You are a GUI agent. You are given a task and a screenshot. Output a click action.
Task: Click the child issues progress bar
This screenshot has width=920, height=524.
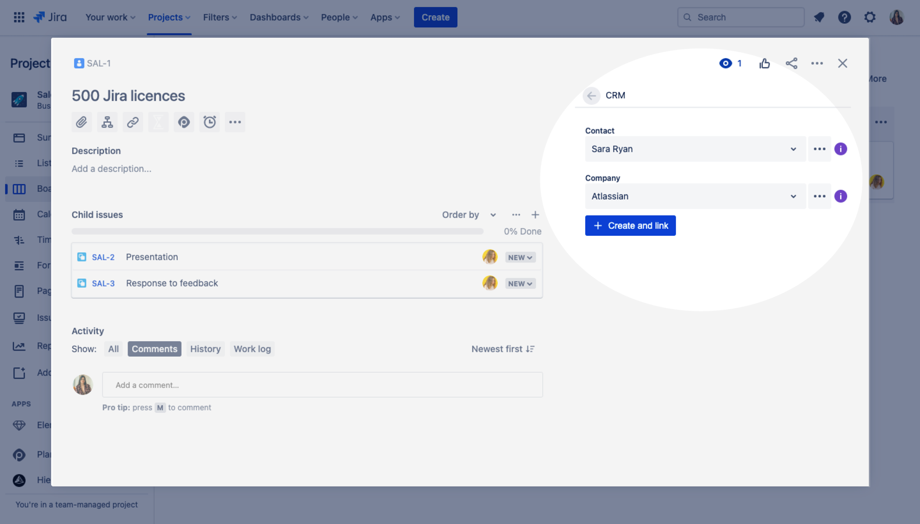pyautogui.click(x=277, y=231)
